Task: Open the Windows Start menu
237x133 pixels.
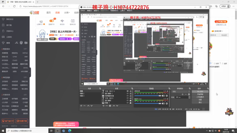Action: coord(3,131)
